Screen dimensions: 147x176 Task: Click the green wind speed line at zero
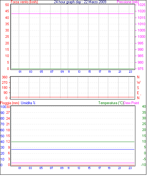click(73, 69)
